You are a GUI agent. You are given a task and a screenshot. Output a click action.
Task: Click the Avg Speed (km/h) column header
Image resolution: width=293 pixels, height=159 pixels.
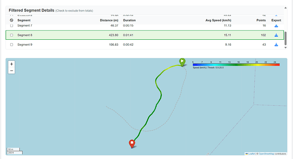[218, 20]
